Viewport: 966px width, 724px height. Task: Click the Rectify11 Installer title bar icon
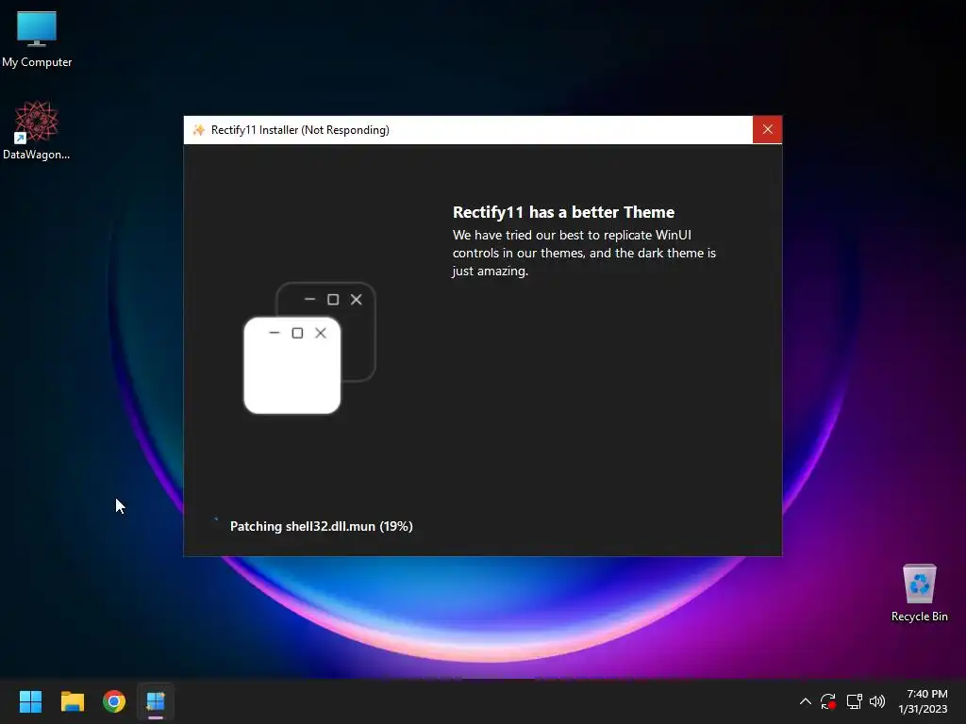tap(198, 130)
